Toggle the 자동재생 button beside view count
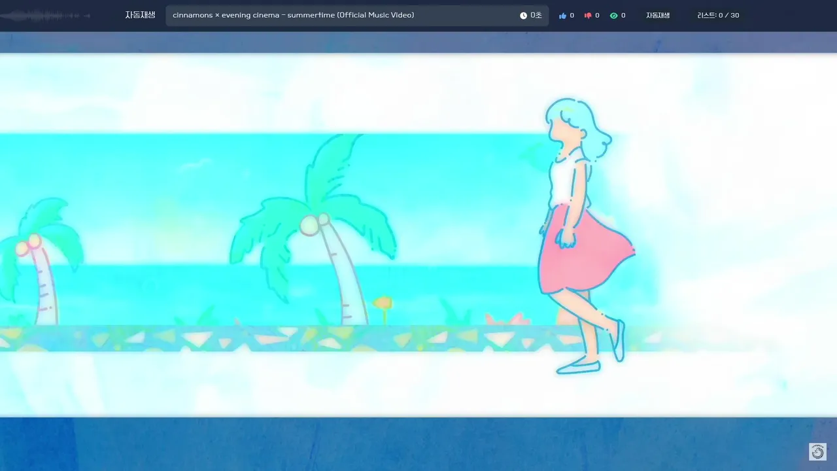The width and height of the screenshot is (837, 471). pyautogui.click(x=658, y=16)
